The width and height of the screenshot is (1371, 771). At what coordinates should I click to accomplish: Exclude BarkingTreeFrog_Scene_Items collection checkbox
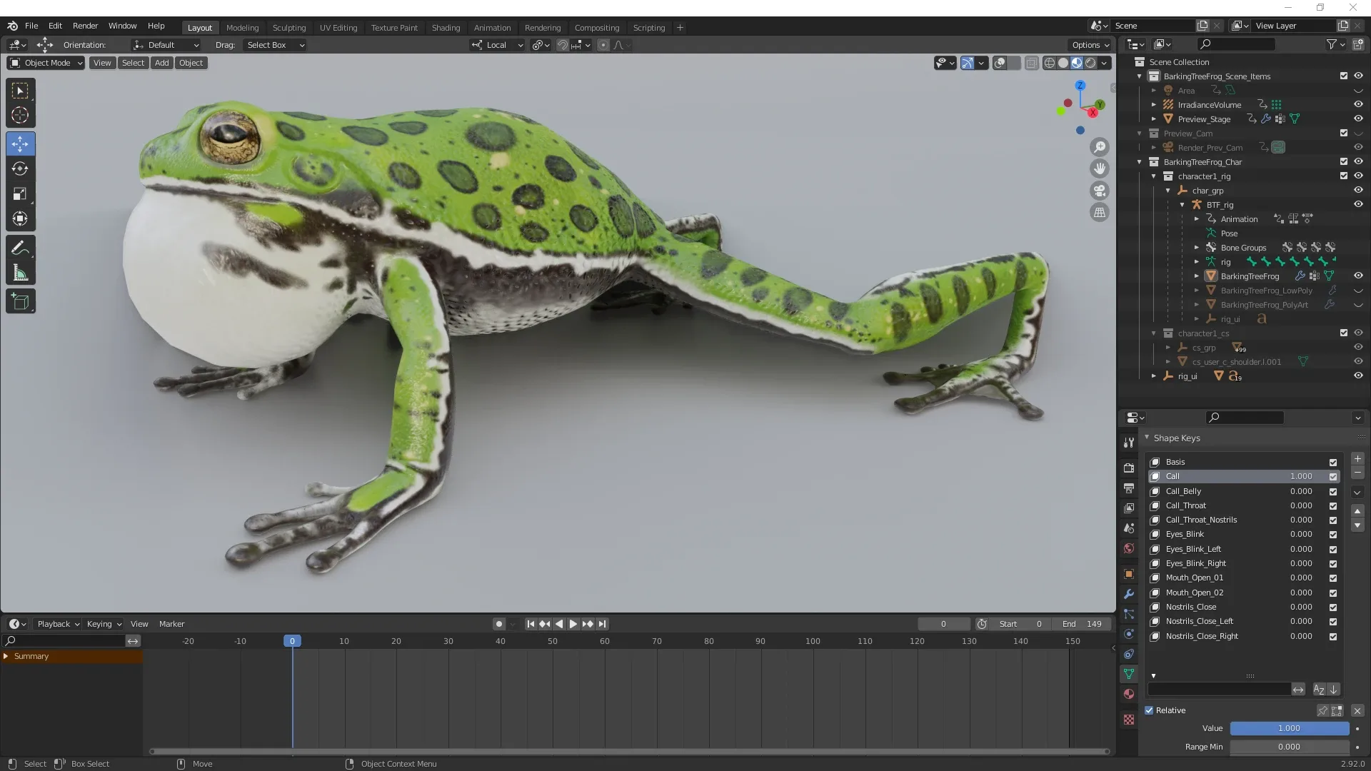click(1344, 76)
